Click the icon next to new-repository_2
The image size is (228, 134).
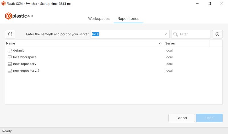coord(10,71)
